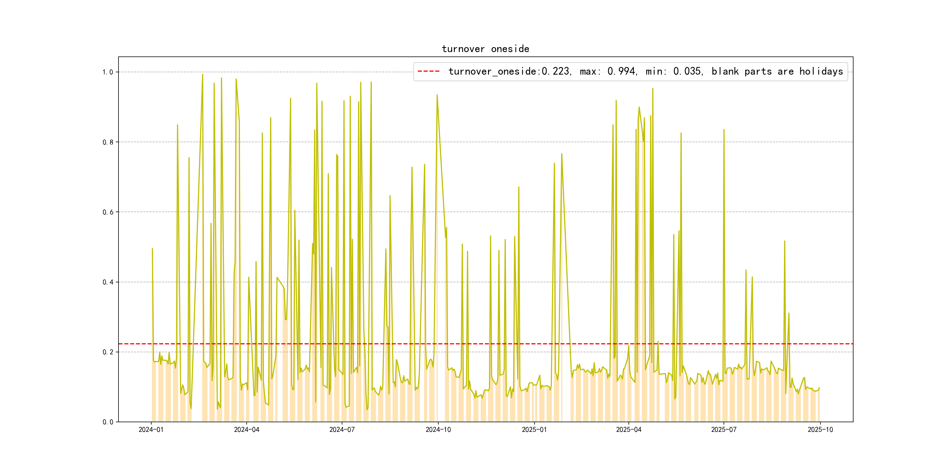Click the 2024-01 x-axis tick label
The width and height of the screenshot is (948, 474).
pos(151,430)
